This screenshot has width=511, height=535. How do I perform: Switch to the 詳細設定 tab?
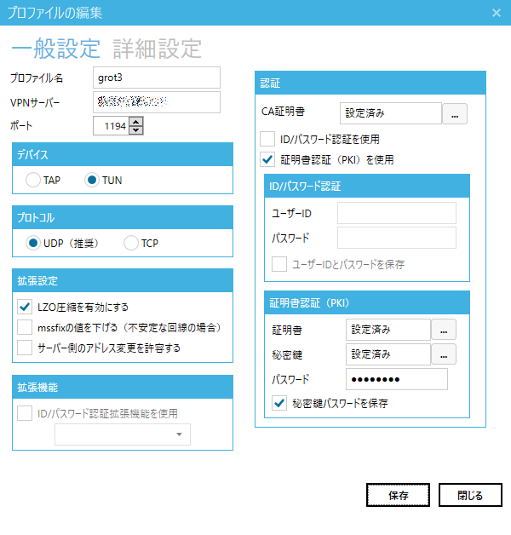pyautogui.click(x=158, y=49)
